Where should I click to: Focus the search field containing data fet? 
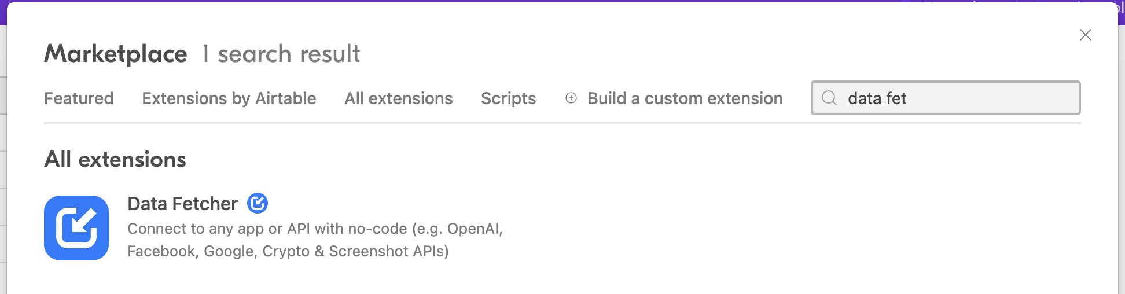click(946, 98)
